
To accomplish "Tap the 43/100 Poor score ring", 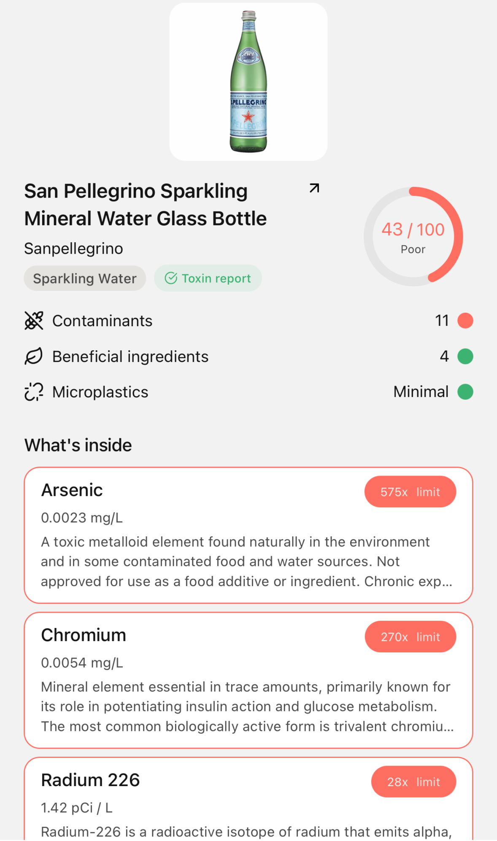I will pos(413,237).
